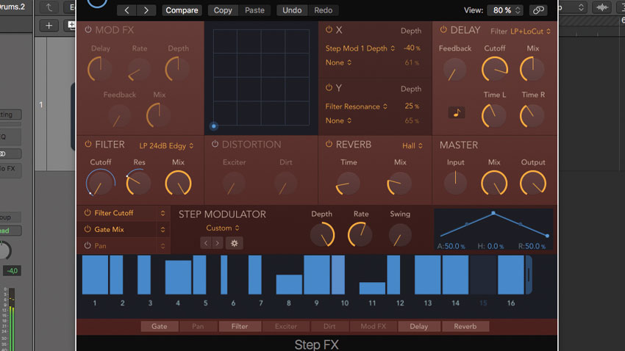Click the filter Res knob

(139, 183)
